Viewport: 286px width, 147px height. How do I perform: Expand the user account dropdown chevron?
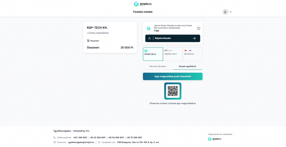[231, 12]
